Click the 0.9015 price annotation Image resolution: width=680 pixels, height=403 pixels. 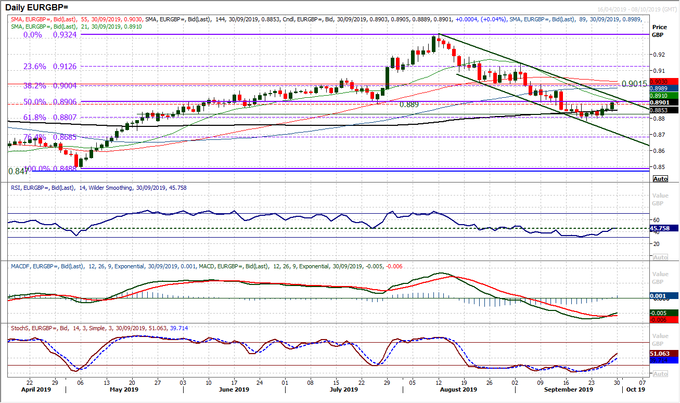click(x=633, y=83)
